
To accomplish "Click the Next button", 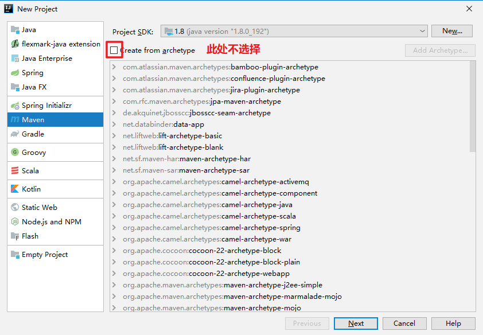I will [x=356, y=324].
